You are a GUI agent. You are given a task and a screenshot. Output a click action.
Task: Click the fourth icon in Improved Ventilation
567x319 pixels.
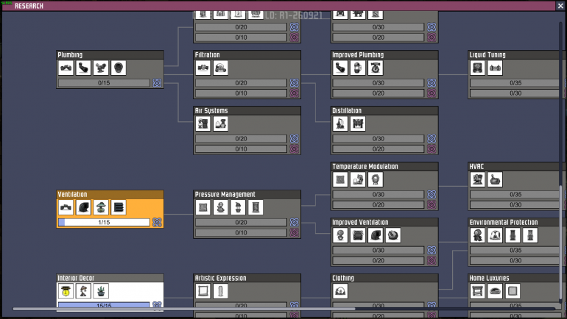[393, 235]
